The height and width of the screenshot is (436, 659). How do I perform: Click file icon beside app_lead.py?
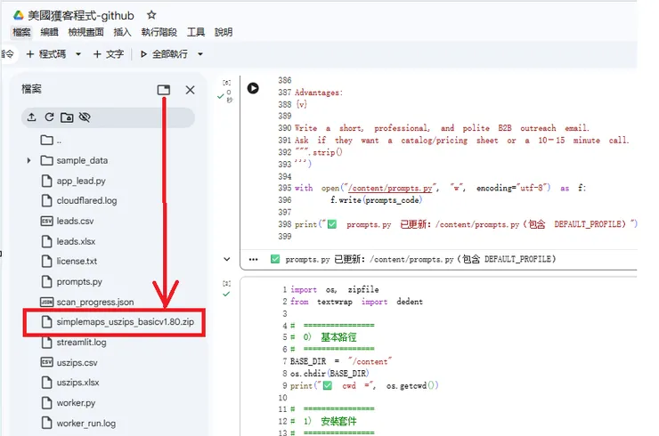pyautogui.click(x=46, y=181)
